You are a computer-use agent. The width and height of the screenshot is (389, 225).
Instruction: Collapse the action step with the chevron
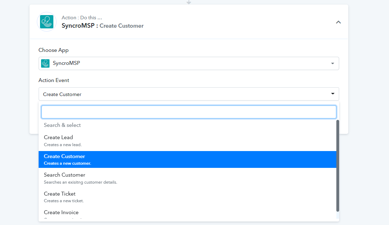338,22
